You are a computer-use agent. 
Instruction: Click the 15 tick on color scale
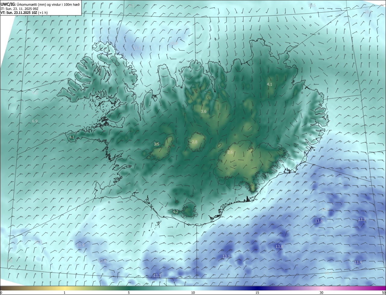(x=257, y=293)
